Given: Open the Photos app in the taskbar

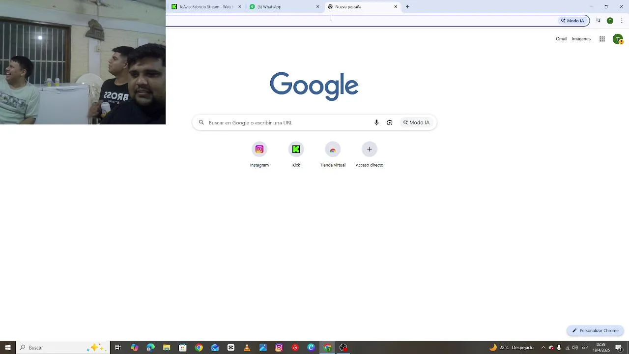Looking at the screenshot, I should (263, 348).
